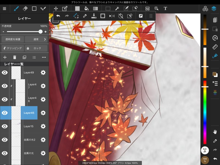Open the materials cube panel

205,9
